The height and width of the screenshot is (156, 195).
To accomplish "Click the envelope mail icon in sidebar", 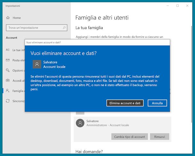I will click(8, 60).
